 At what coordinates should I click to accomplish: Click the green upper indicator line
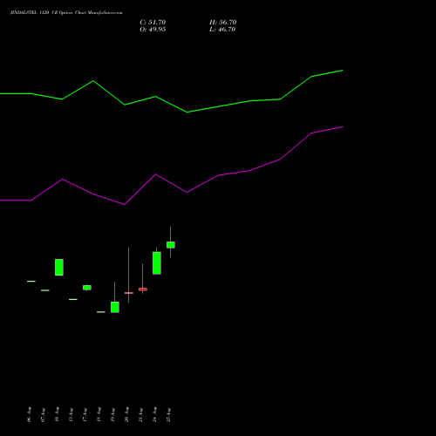point(172,104)
